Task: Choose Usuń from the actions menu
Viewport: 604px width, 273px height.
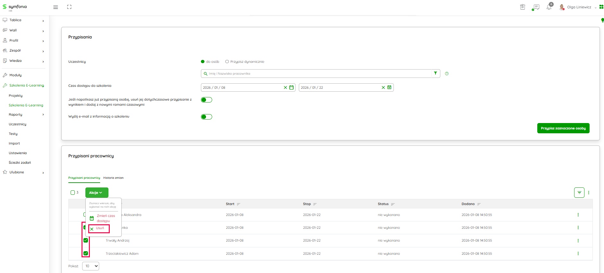Action: click(99, 228)
